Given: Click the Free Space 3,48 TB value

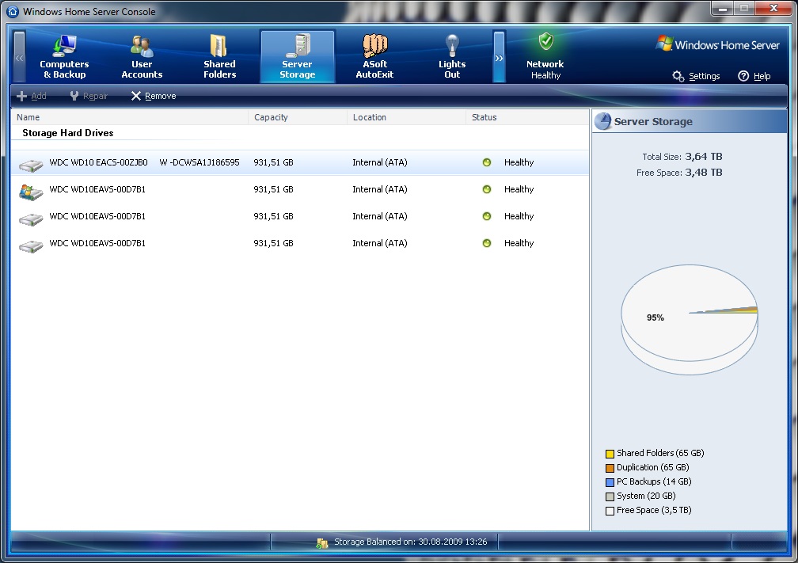Looking at the screenshot, I should coord(703,172).
